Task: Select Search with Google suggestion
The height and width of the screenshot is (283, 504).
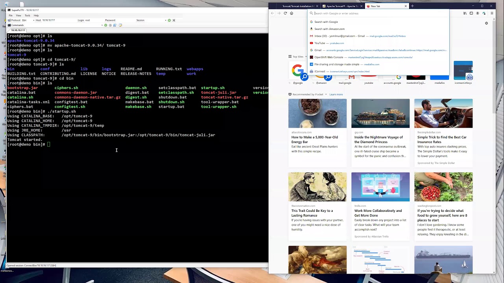Action: click(x=378, y=22)
